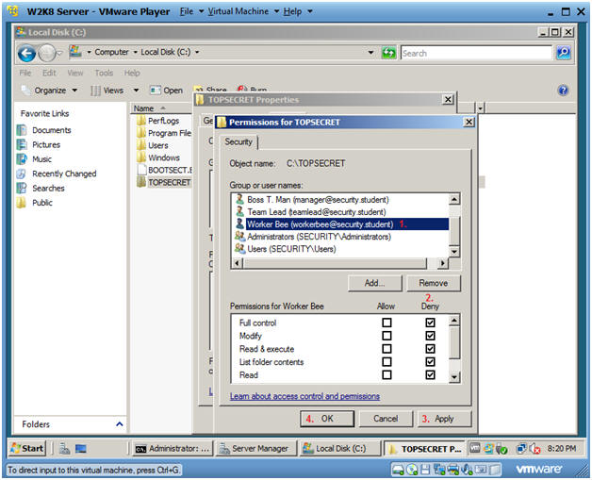Viewport: 592px width, 480px height.
Task: Open Explorer View menu
Action: 75,73
